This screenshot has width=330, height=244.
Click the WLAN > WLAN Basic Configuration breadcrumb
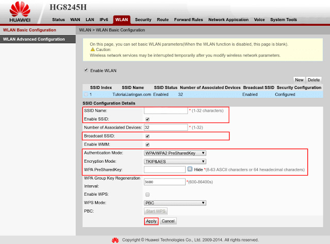point(112,30)
